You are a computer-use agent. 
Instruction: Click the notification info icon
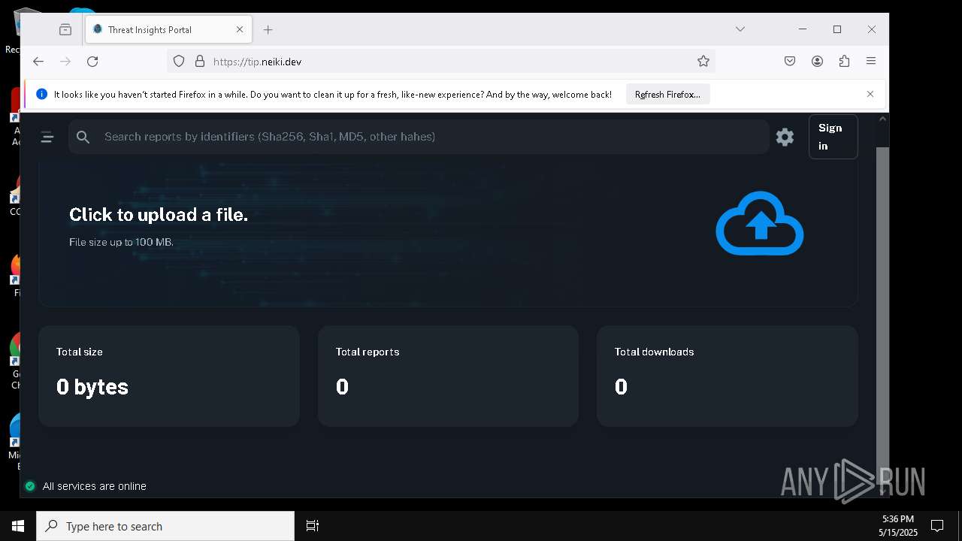pyautogui.click(x=42, y=95)
